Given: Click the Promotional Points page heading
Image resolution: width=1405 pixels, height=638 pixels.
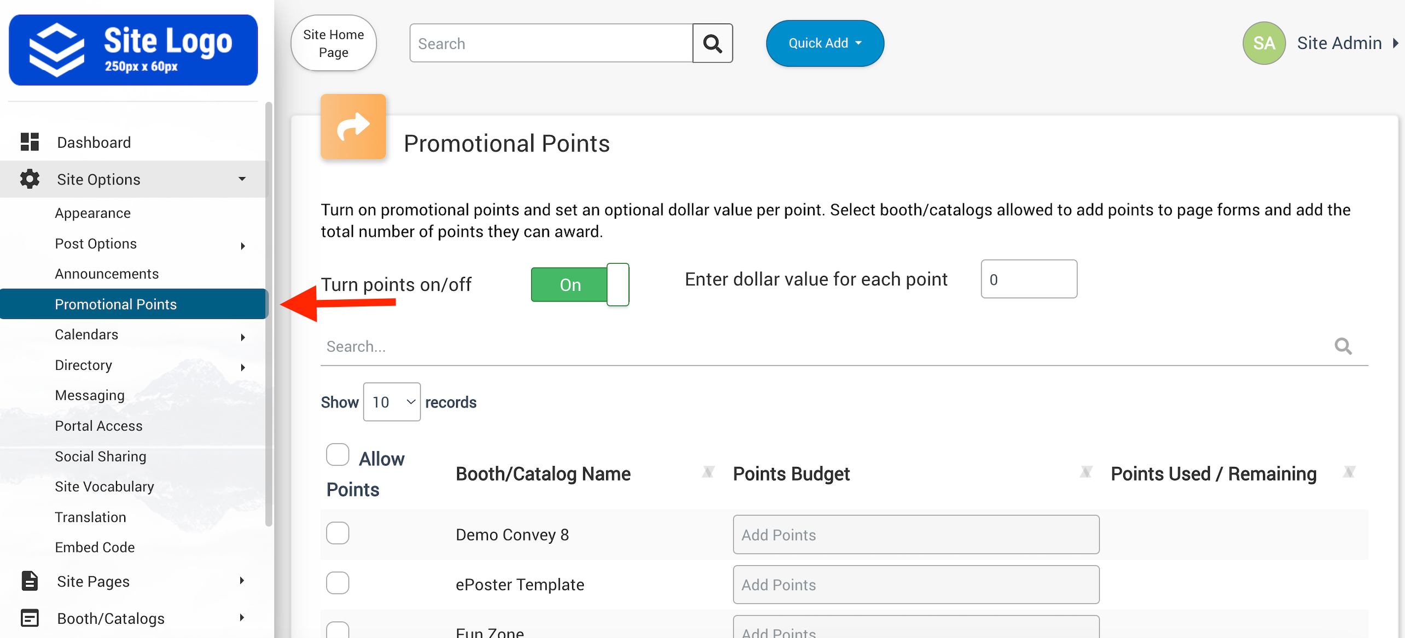Looking at the screenshot, I should (507, 143).
